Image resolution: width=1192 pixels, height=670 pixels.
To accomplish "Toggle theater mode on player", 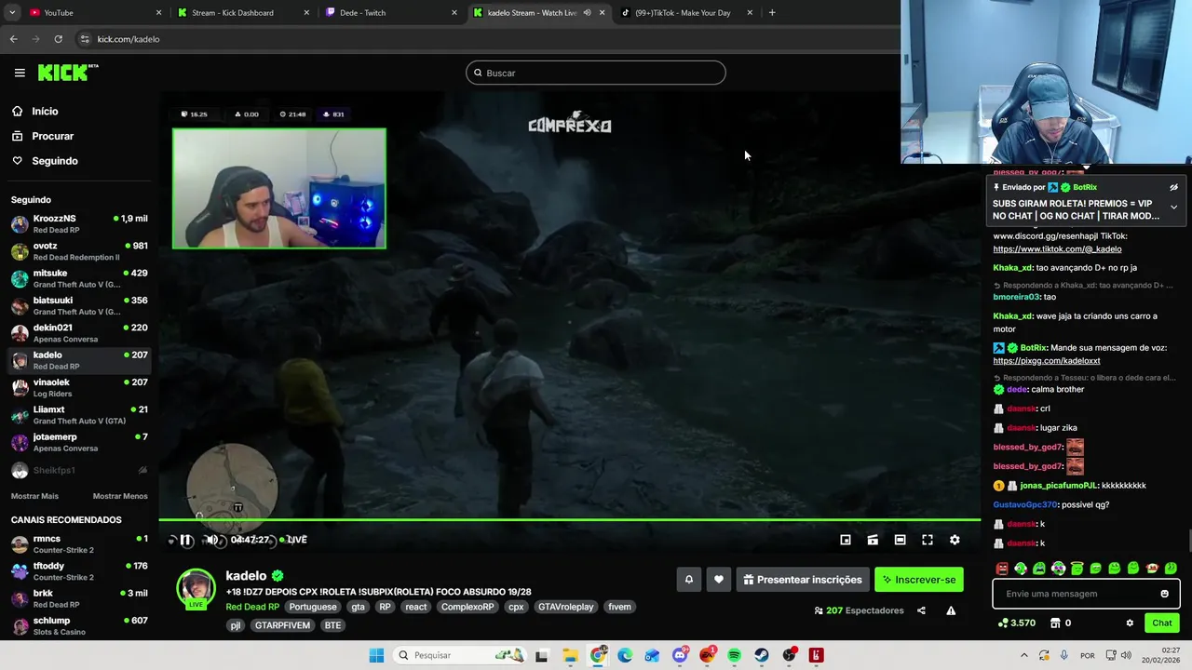I will point(873,540).
